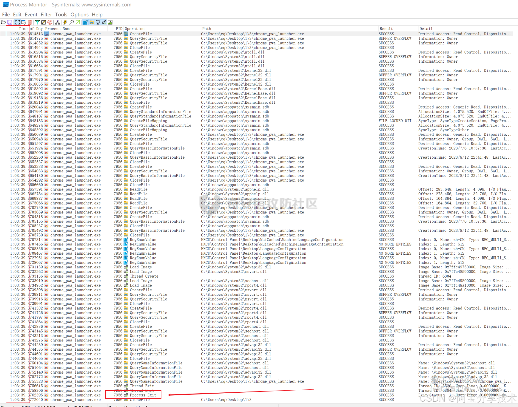The image size is (518, 407).
Task: Click the Operation column header
Action: point(135,29)
